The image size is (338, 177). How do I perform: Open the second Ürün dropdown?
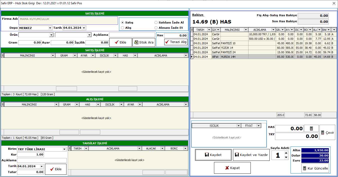[x=89, y=35]
